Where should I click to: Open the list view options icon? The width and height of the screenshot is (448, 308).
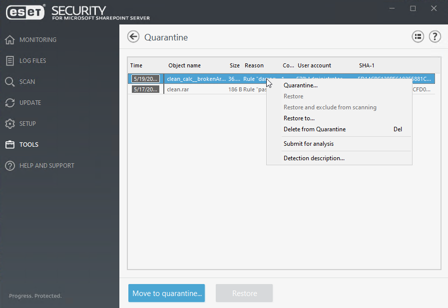(x=418, y=36)
